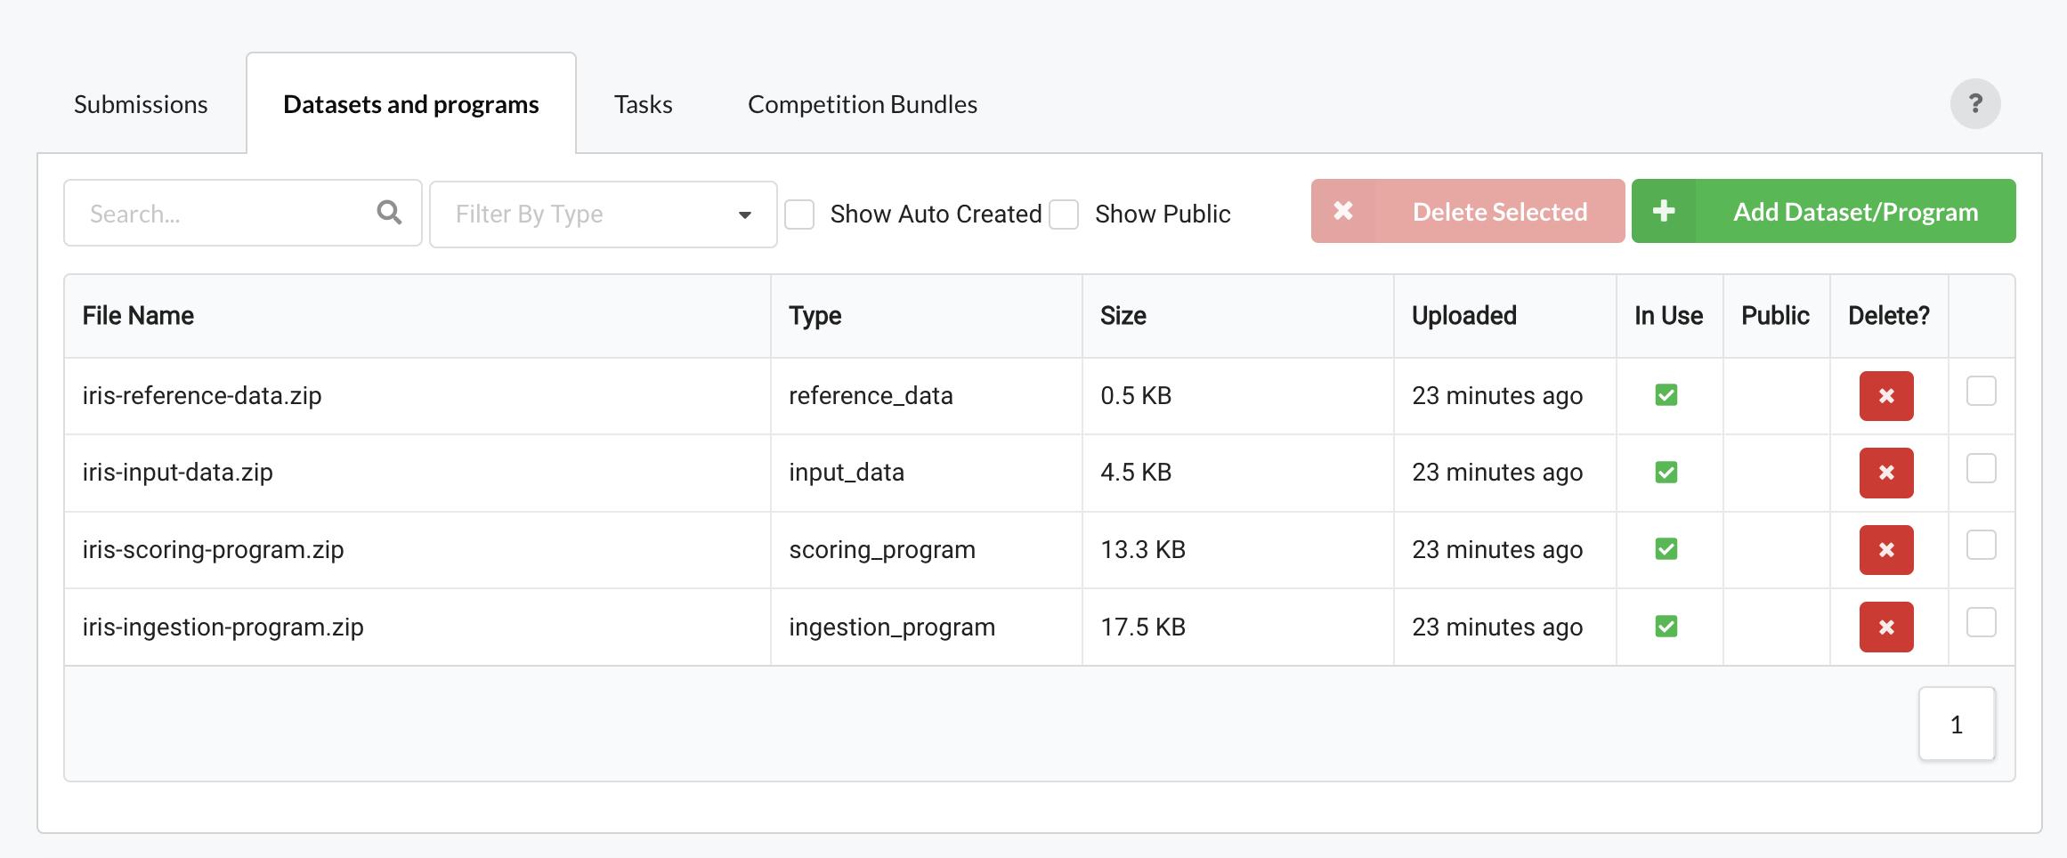
Task: Enable Show Auto Created checkbox
Action: (799, 214)
